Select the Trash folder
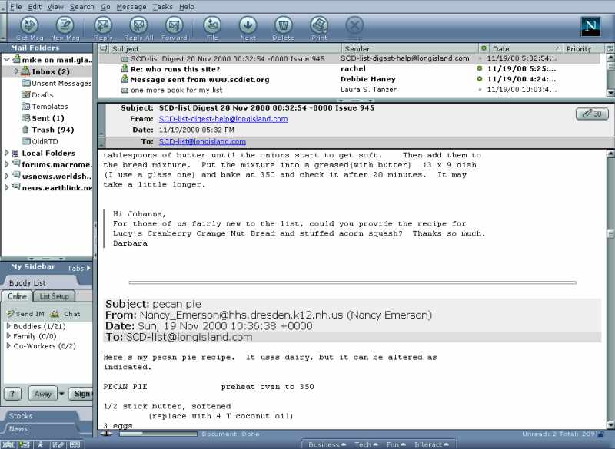The width and height of the screenshot is (615, 449). click(52, 130)
